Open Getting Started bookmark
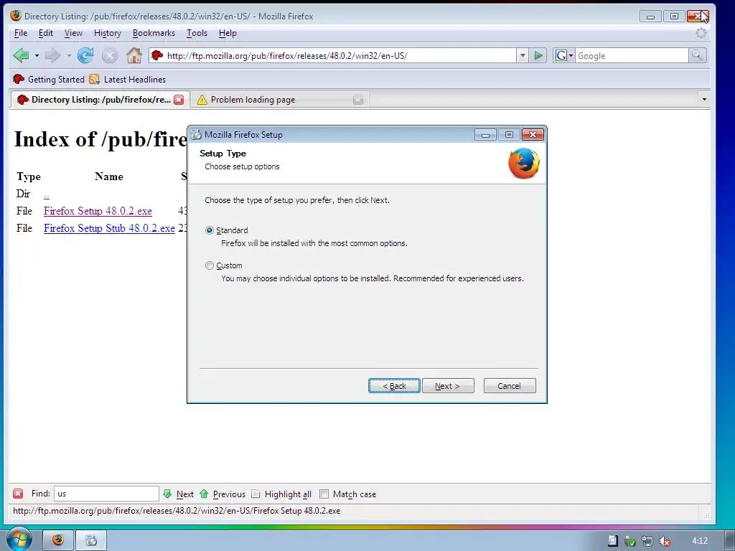Viewport: 735px width, 551px height. 49,79
